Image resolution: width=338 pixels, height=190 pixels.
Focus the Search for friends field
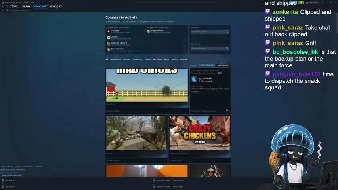coord(208,48)
